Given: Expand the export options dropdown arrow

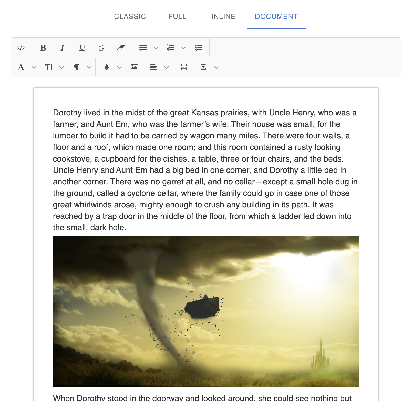Looking at the screenshot, I should [216, 67].
